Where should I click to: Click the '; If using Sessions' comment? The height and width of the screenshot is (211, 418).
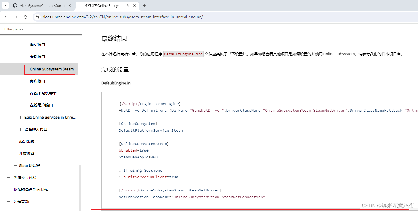[140, 170]
